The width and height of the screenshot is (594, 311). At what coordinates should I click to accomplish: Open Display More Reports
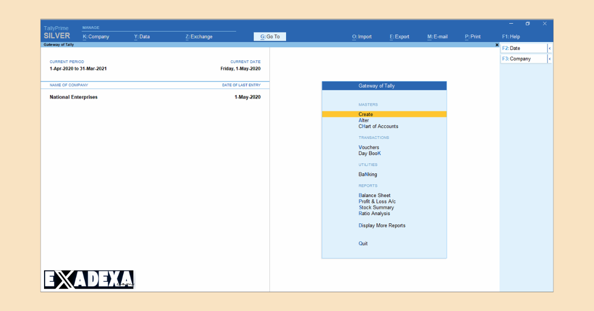[x=382, y=225]
